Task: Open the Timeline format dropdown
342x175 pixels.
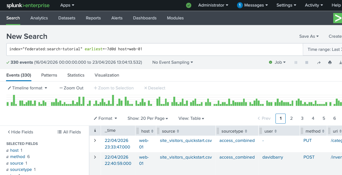Action: tap(27, 88)
